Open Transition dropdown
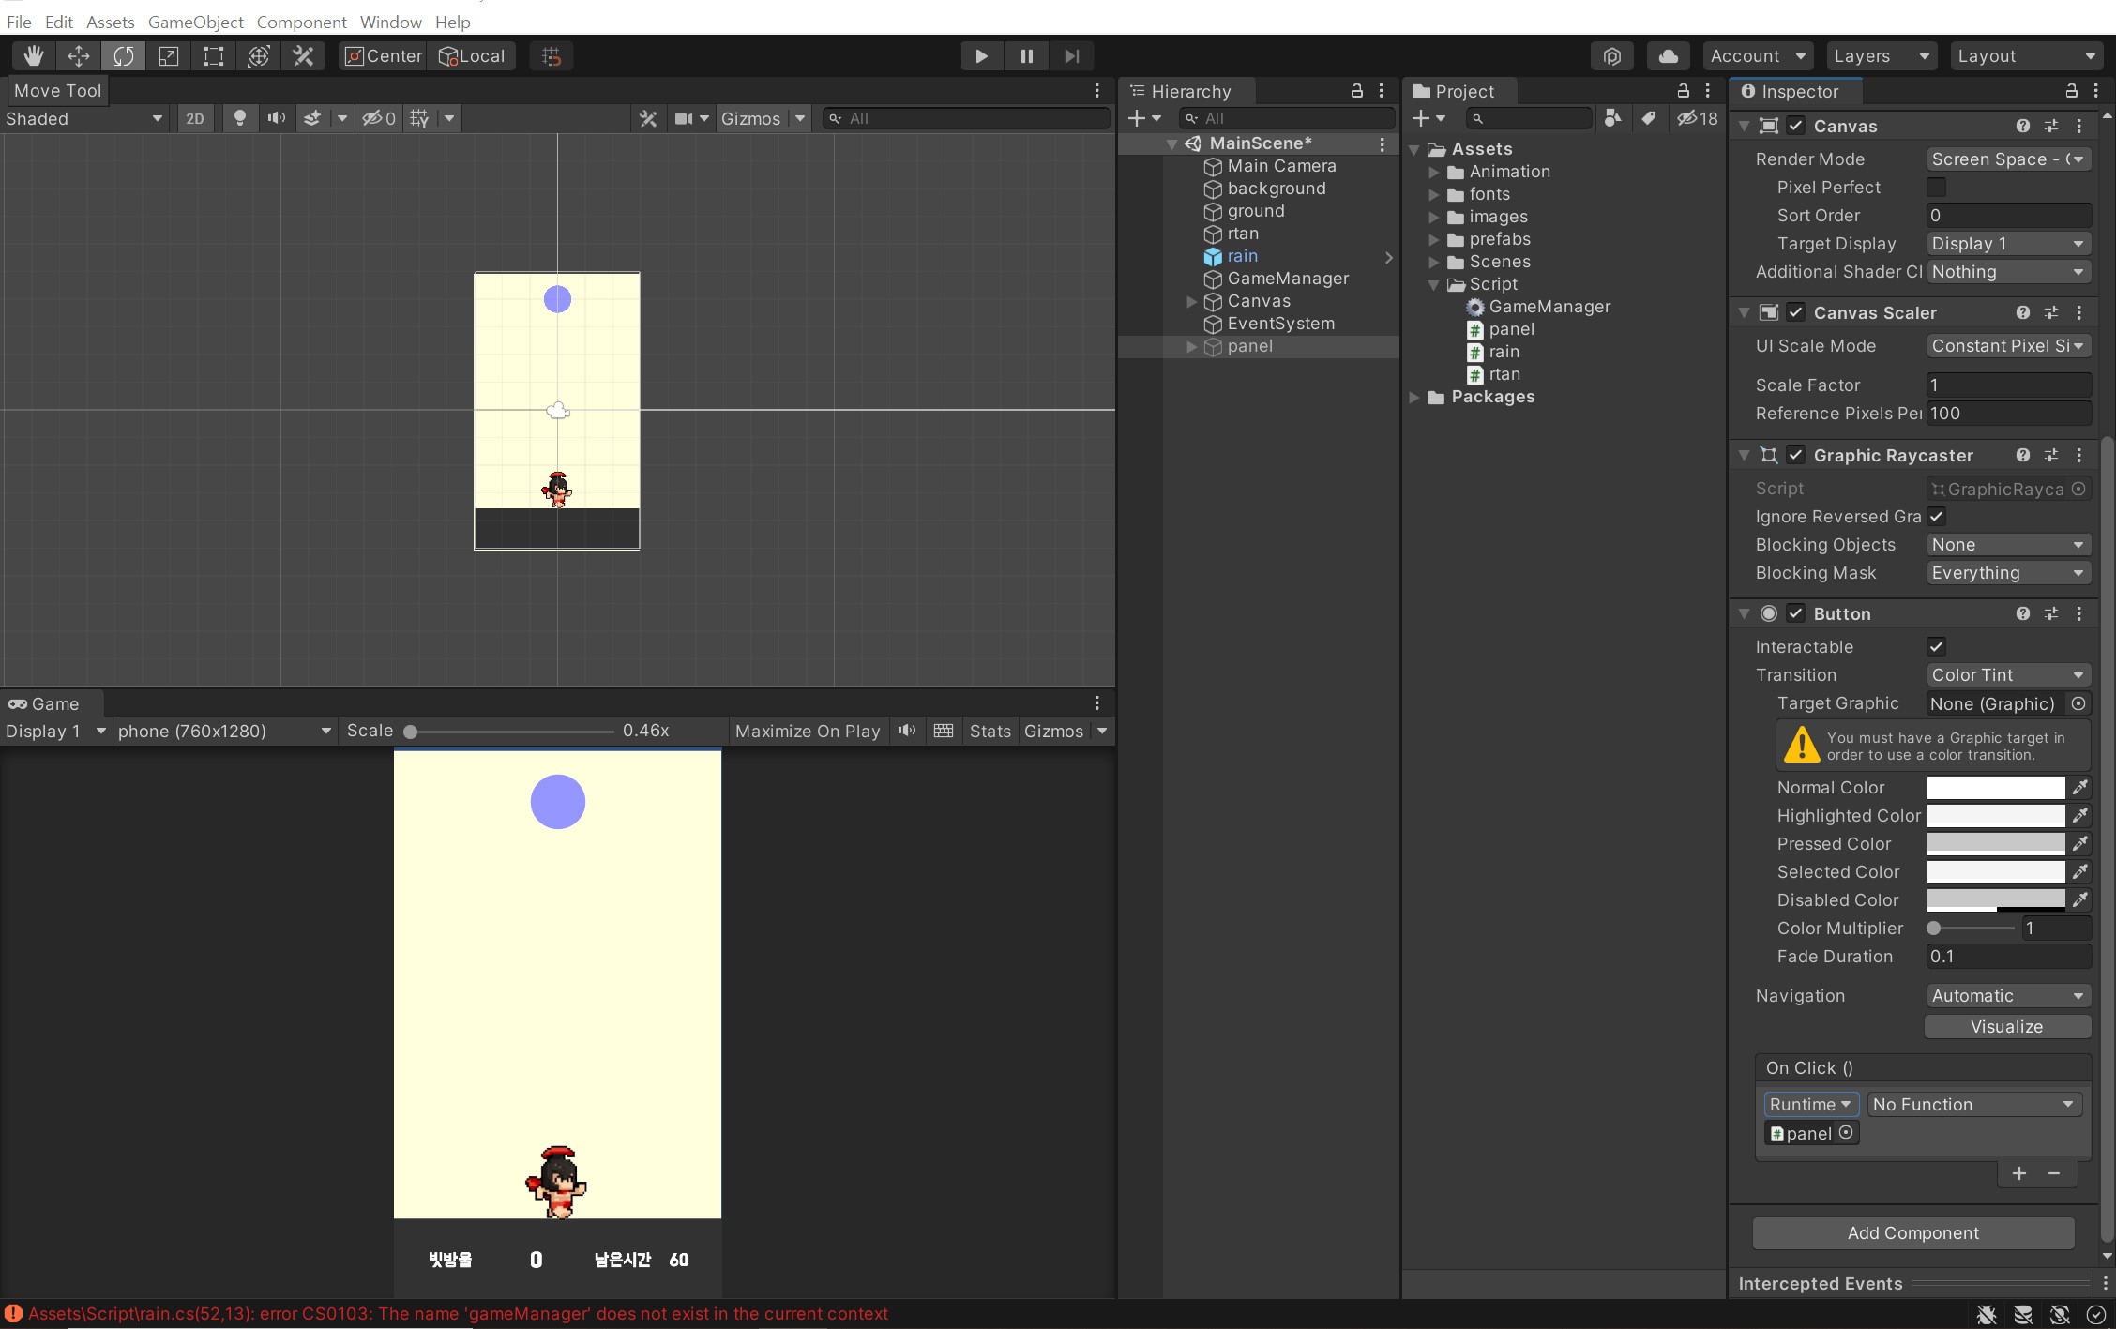Screen dimensions: 2116x1329 click(2008, 675)
